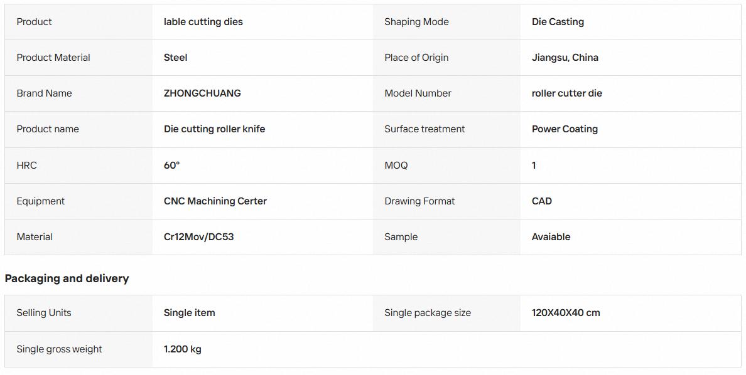Select the Power Coating surface treatment value

coord(565,129)
